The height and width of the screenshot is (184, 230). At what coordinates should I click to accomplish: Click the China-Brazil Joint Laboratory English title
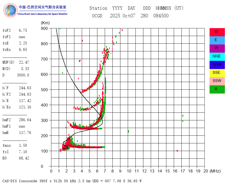click(42, 14)
